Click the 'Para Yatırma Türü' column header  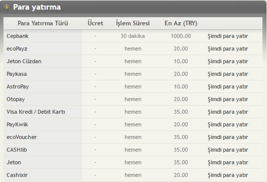[x=43, y=23]
